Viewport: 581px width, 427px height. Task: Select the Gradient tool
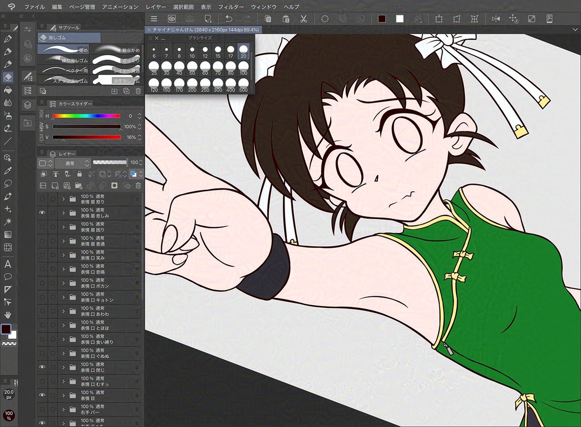pos(8,235)
